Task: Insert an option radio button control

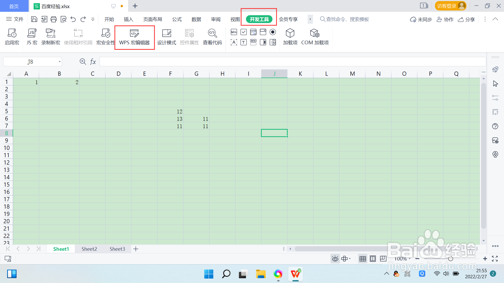Action: (273, 32)
